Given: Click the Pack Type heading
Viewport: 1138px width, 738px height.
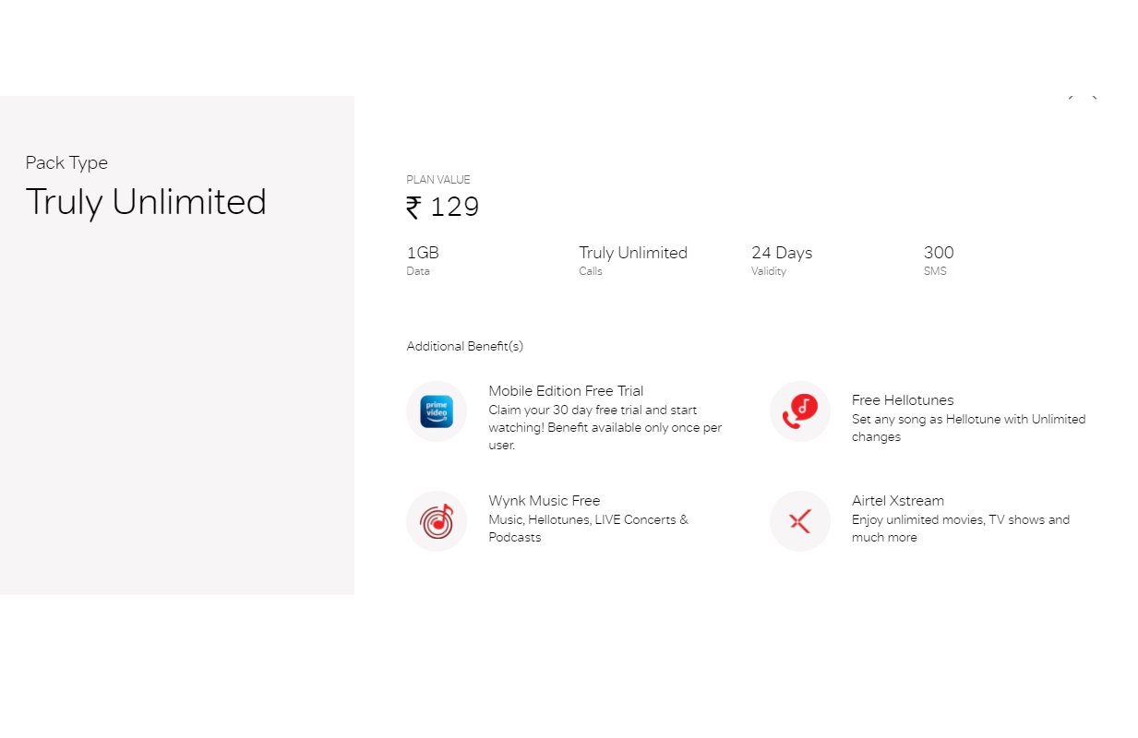Looking at the screenshot, I should pyautogui.click(x=66, y=162).
